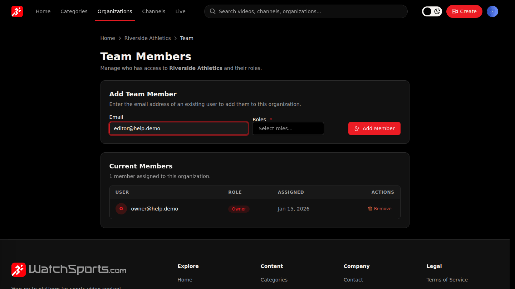Select the Organizations nav tab
This screenshot has height=289, width=515.
tap(115, 11)
